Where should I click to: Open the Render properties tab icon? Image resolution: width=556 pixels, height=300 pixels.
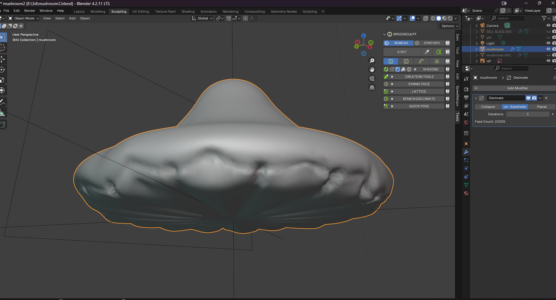tap(466, 89)
